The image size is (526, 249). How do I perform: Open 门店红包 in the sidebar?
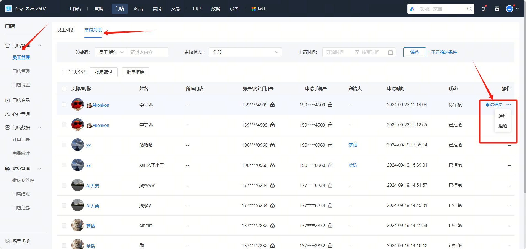tap(21, 208)
